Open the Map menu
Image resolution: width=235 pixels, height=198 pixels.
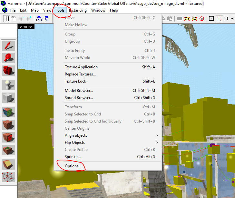(35, 10)
